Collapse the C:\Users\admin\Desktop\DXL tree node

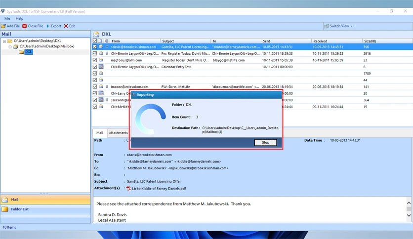(x=4, y=41)
